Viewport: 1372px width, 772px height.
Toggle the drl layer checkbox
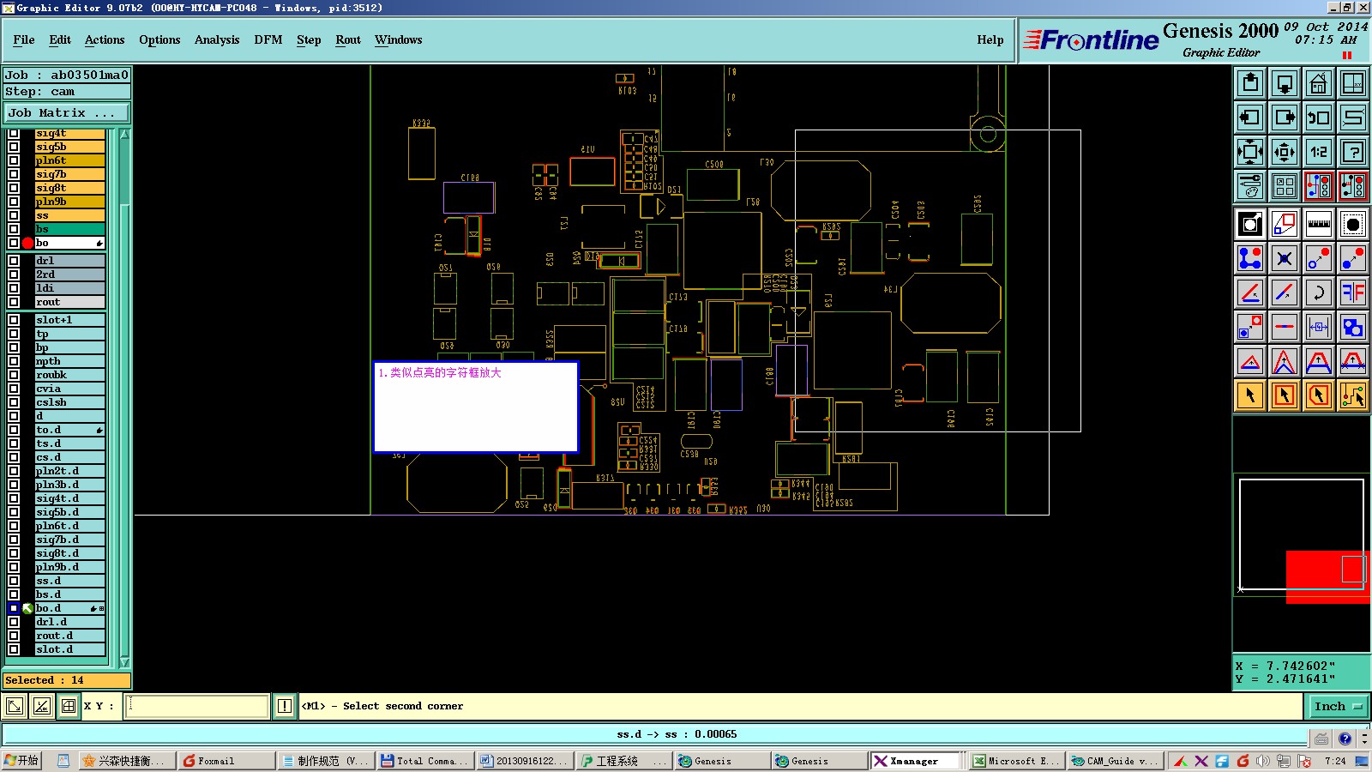click(x=14, y=261)
